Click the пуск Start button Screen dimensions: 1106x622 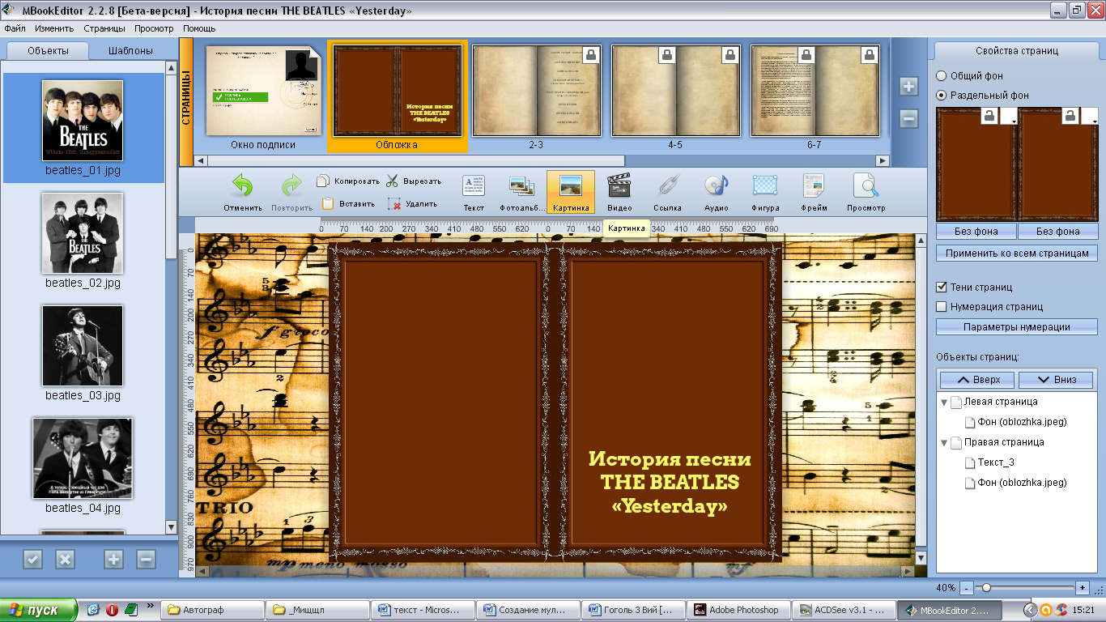tap(39, 610)
